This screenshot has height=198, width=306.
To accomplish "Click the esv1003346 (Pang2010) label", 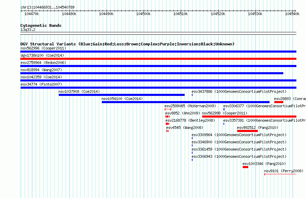I will [264, 164].
